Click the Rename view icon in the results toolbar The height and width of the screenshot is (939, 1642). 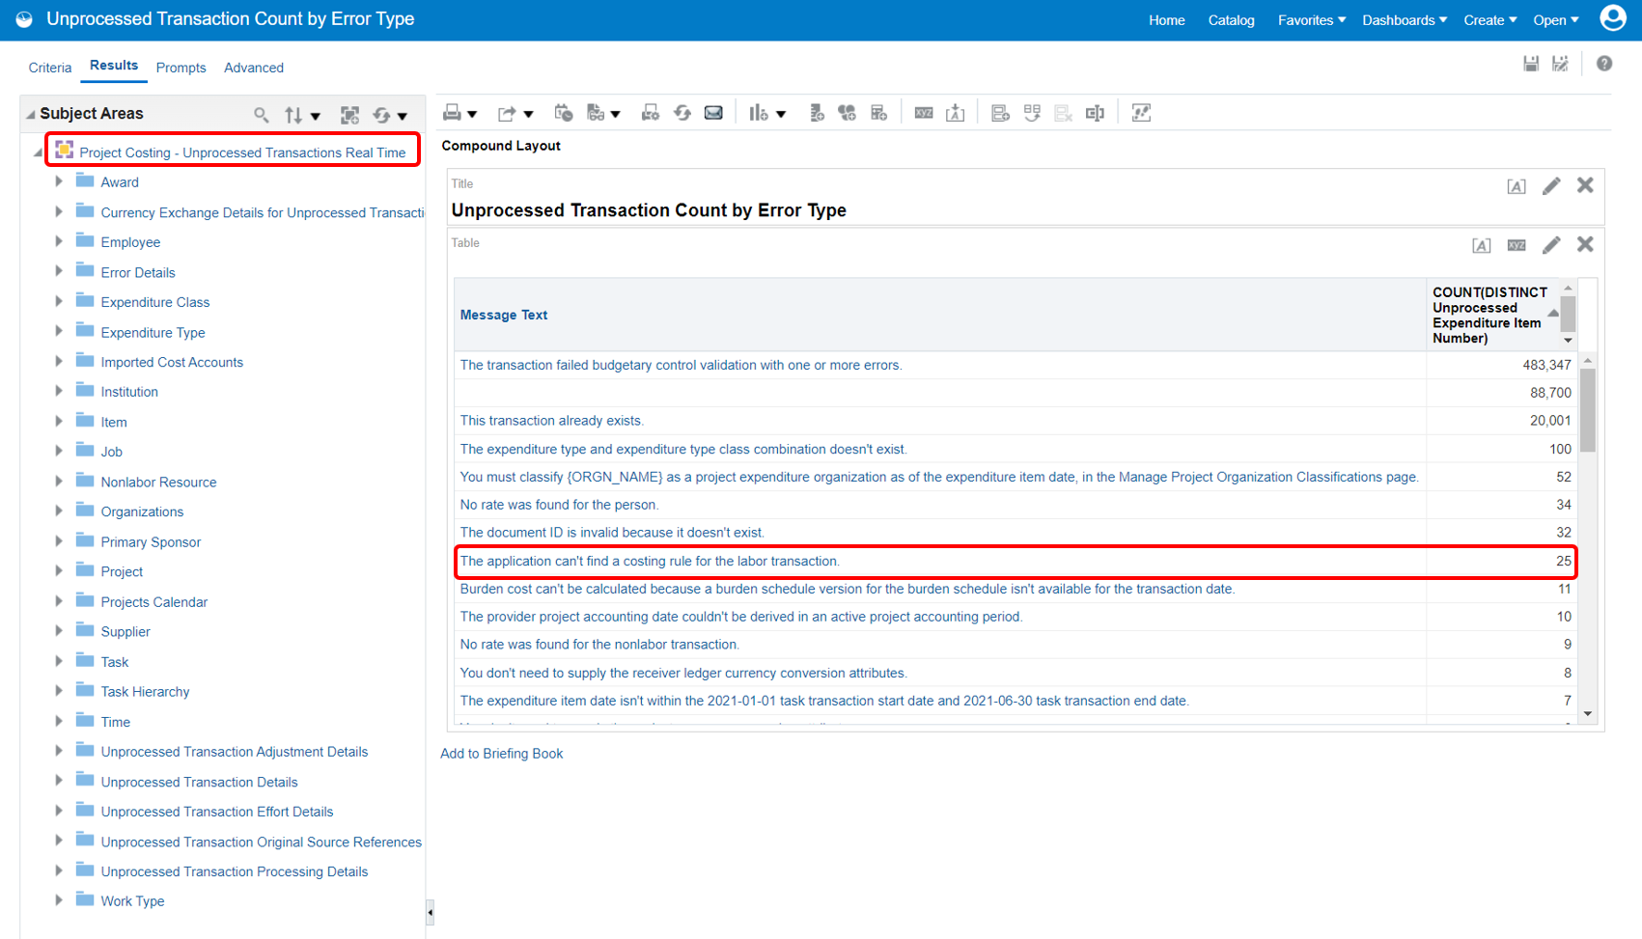[1095, 113]
